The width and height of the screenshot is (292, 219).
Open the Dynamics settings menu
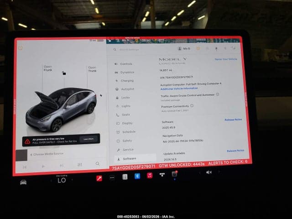click(x=125, y=72)
